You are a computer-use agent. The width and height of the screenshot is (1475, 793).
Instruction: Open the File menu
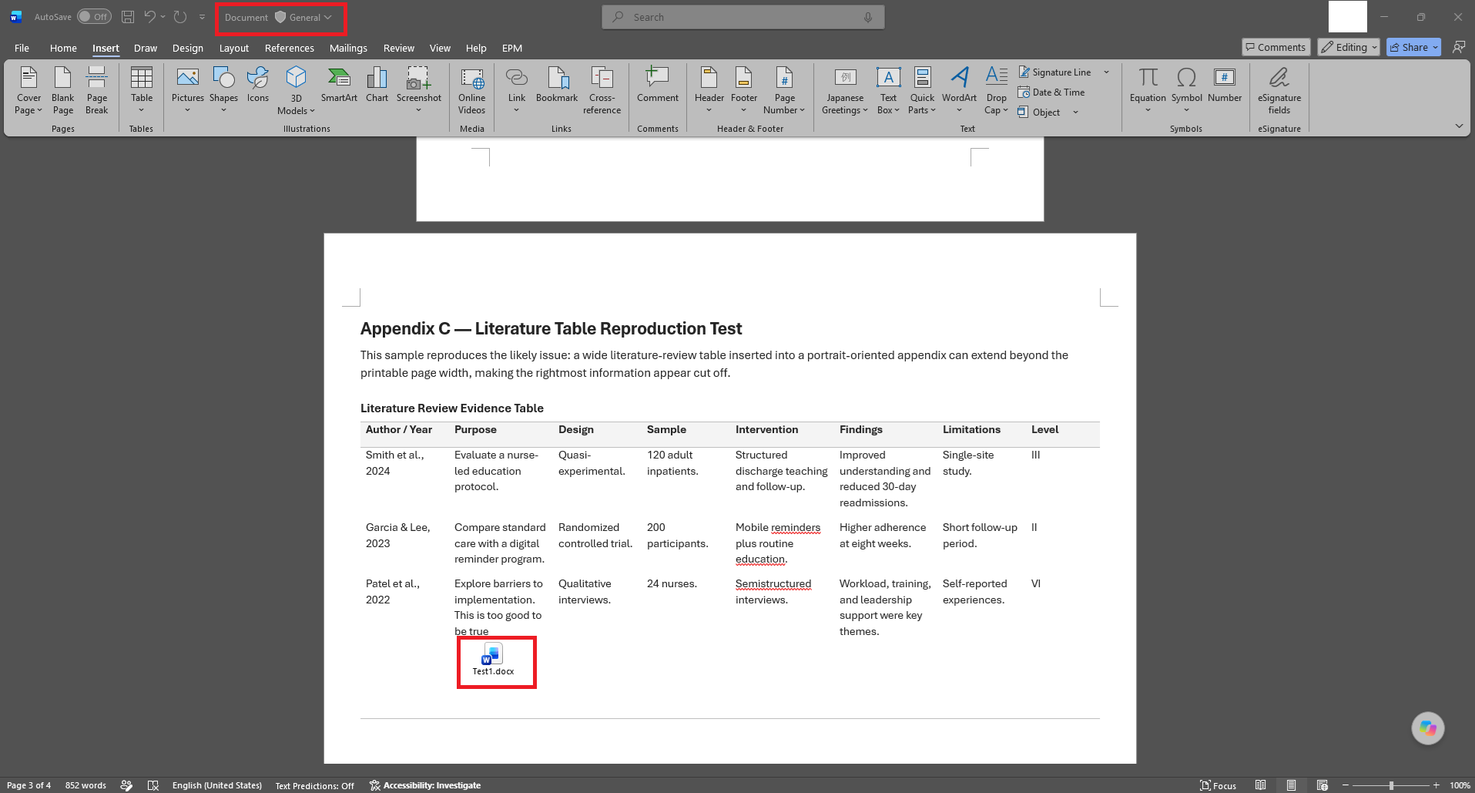(x=22, y=48)
